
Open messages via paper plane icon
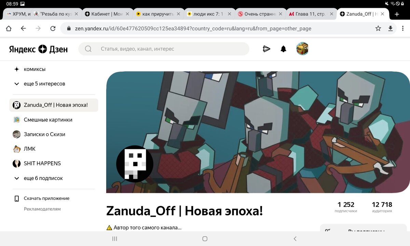click(x=266, y=49)
